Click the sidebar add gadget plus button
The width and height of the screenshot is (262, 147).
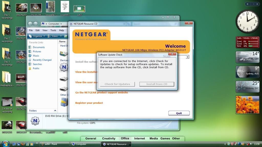tap(247, 4)
